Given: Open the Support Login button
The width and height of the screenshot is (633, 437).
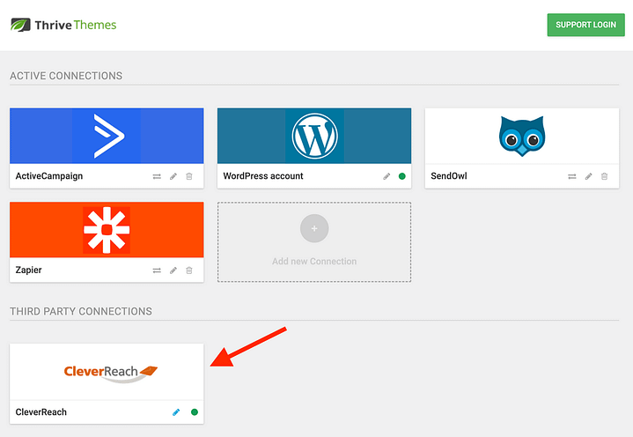Looking at the screenshot, I should 585,25.
